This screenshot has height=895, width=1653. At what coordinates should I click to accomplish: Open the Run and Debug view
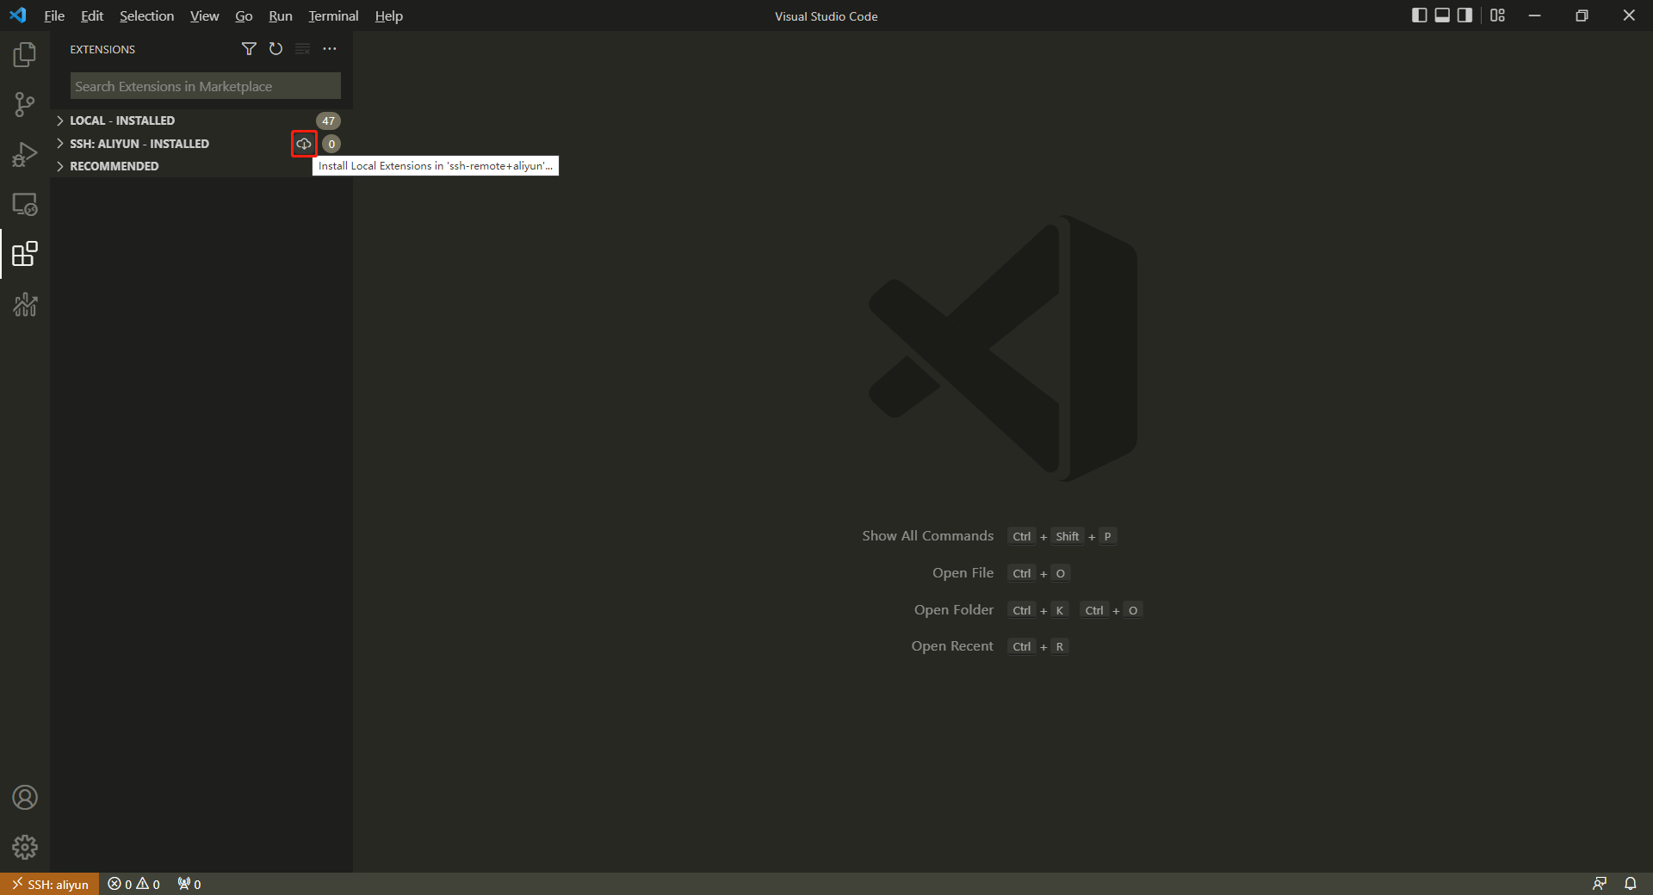25,155
